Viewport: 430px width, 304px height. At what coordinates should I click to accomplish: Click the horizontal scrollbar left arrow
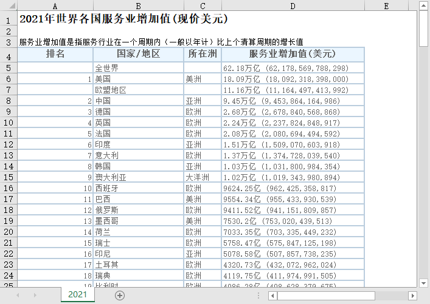[272, 296]
